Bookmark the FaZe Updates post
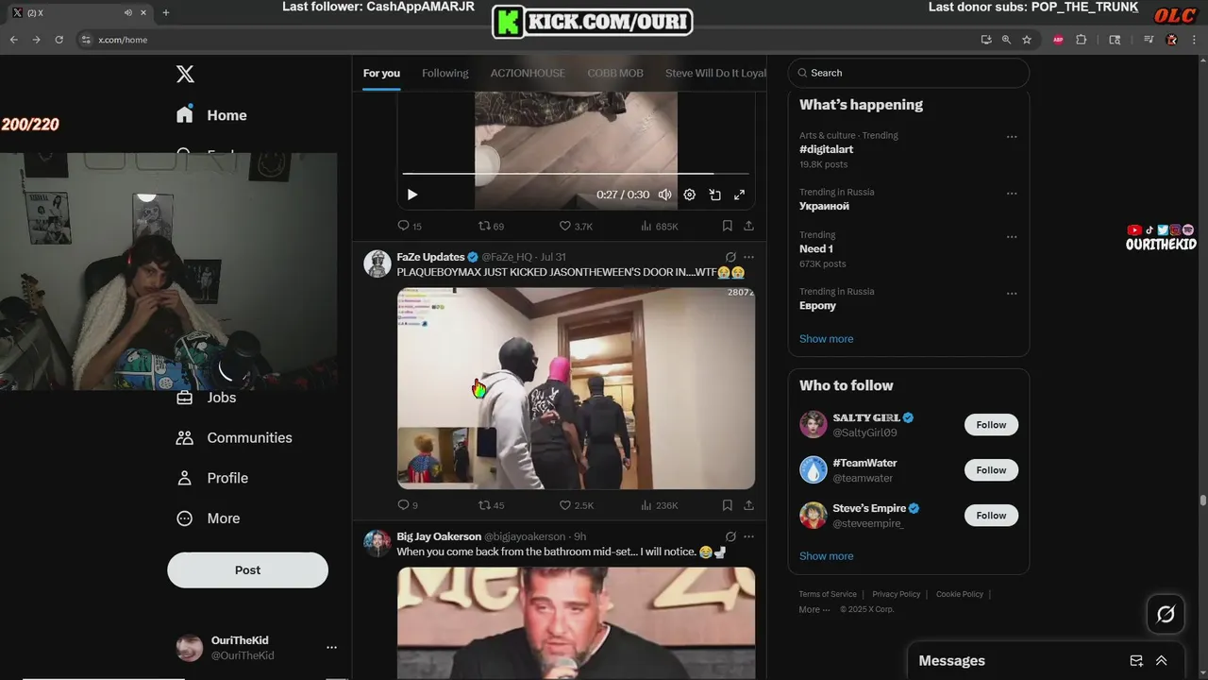The width and height of the screenshot is (1208, 680). [727, 505]
